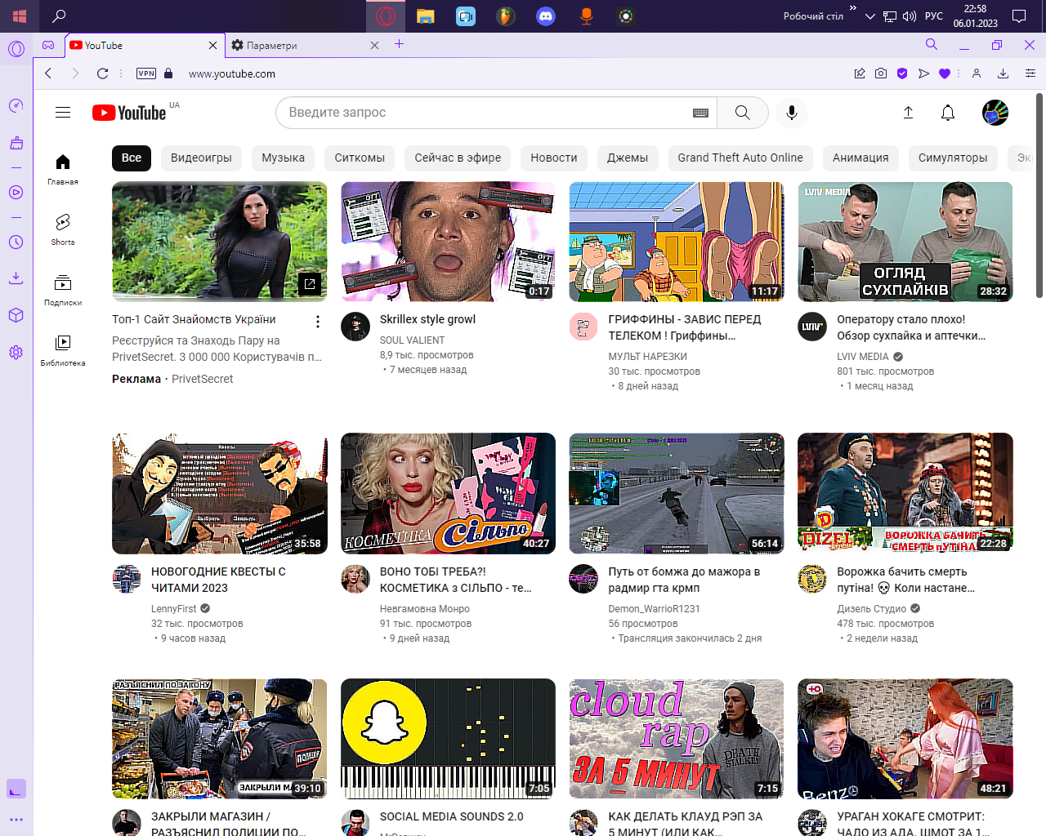The height and width of the screenshot is (836, 1046).
Task: Open settings gear icon in Opera sidebar
Action: click(16, 352)
